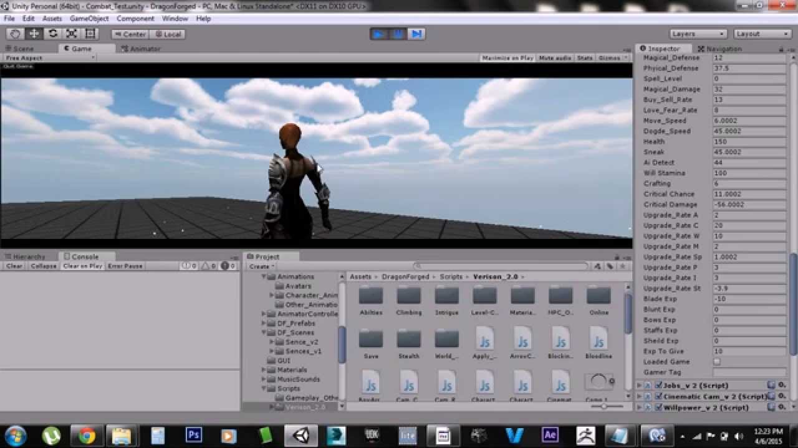The image size is (798, 448).
Task: Collapse the Animations folder in tree
Action: 264,277
